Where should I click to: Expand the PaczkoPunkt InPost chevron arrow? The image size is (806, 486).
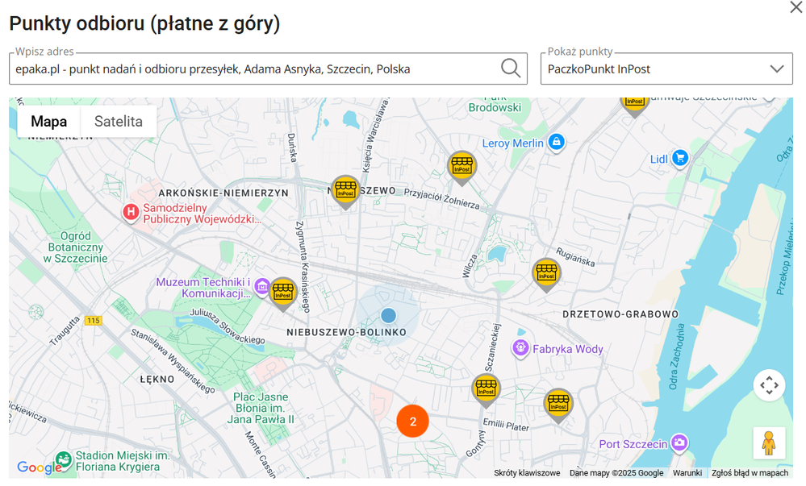pos(777,69)
